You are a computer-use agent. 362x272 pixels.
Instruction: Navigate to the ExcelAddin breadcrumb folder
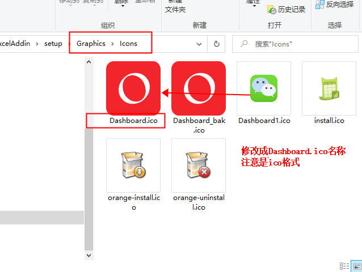click(x=15, y=44)
